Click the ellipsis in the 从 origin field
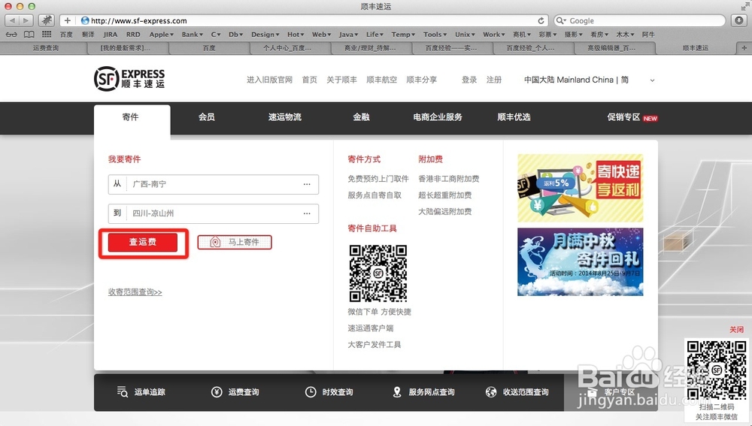This screenshot has height=426, width=752. (307, 184)
